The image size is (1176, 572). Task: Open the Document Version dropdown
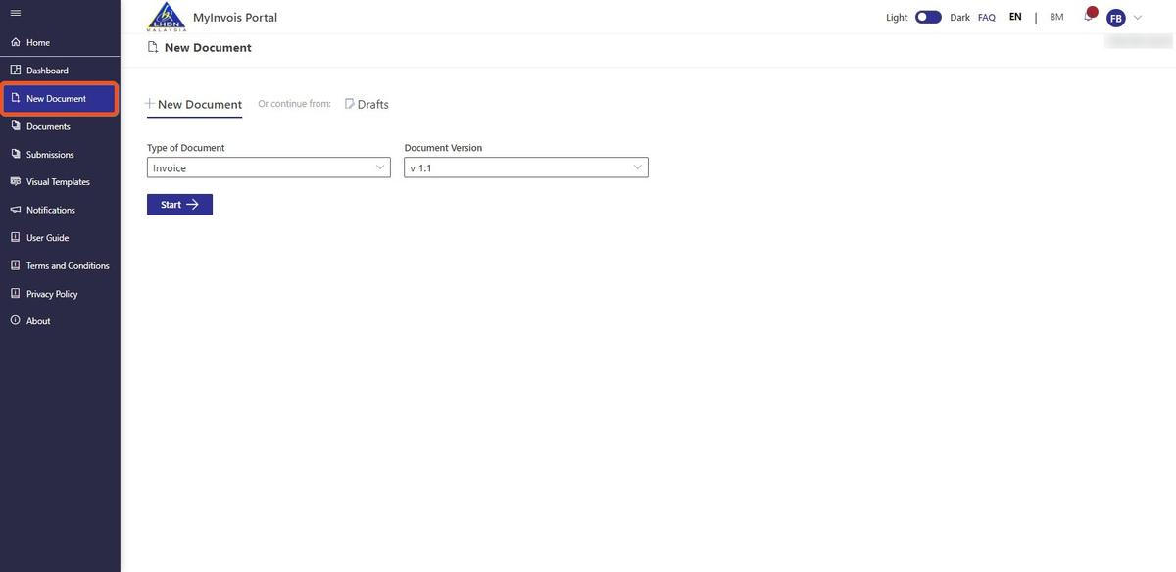tap(526, 167)
